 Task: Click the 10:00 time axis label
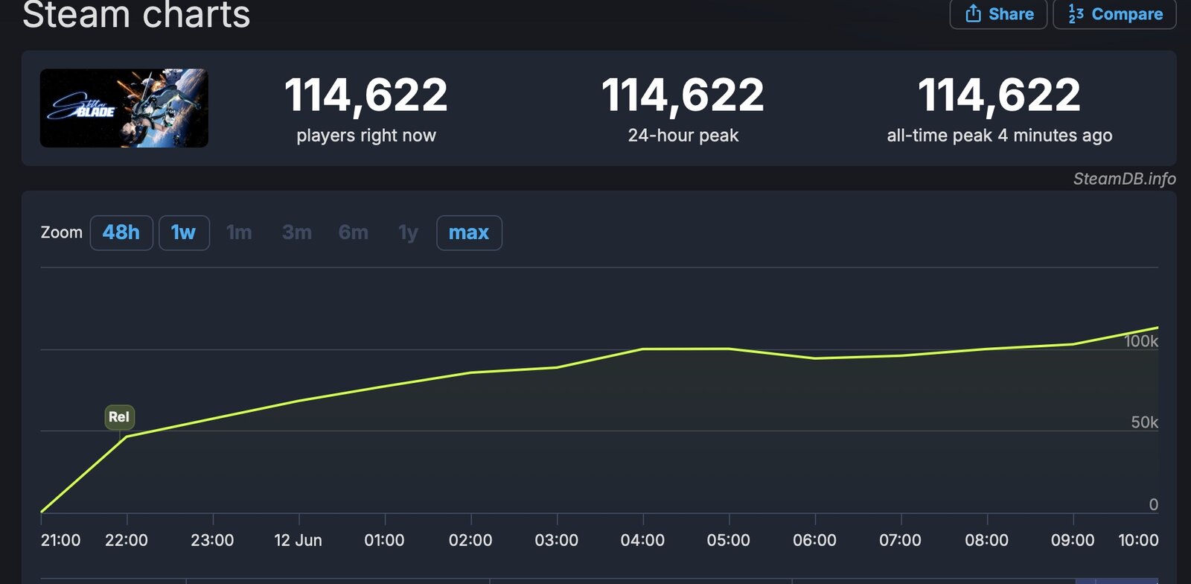coord(1139,540)
